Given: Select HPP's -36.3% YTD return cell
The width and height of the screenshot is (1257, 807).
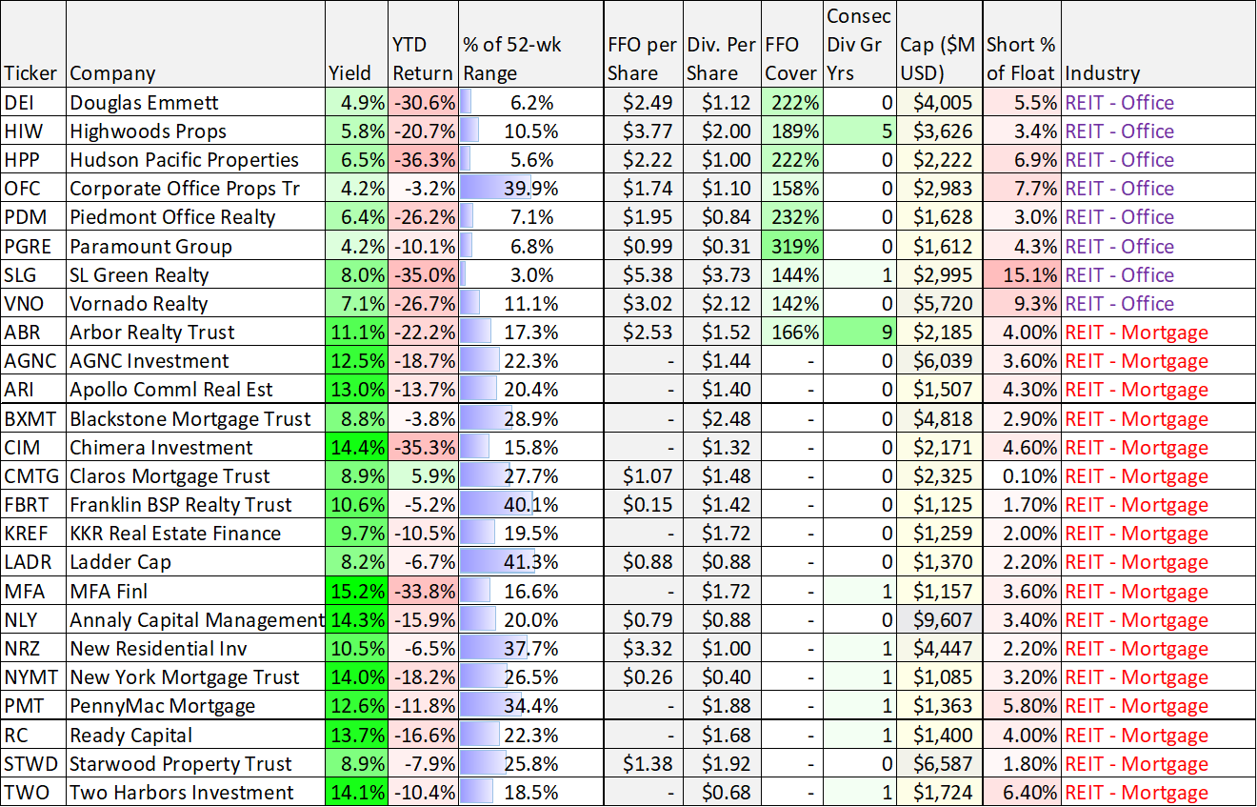Looking at the screenshot, I should (x=423, y=160).
